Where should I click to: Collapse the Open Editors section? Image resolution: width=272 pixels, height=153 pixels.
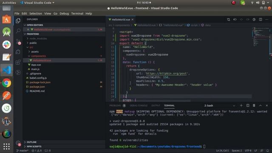point(64,25)
